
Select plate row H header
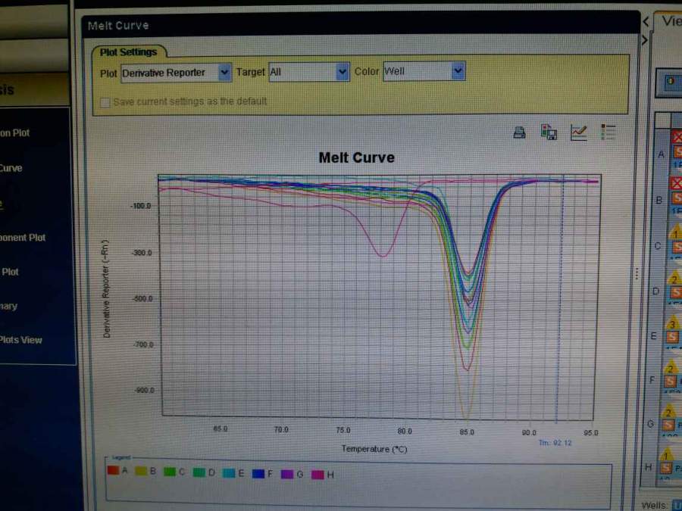649,467
